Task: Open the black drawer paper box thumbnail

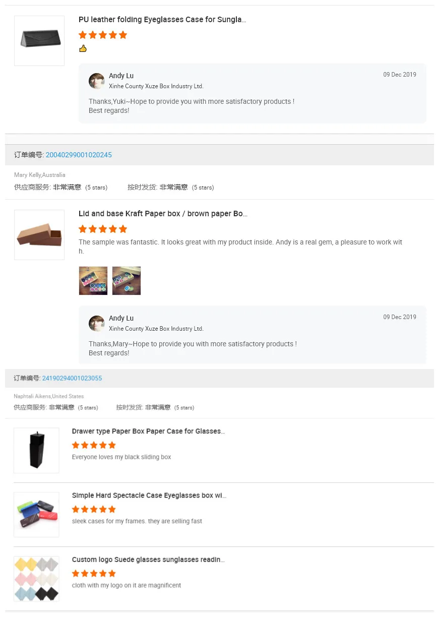Action: coord(36,451)
